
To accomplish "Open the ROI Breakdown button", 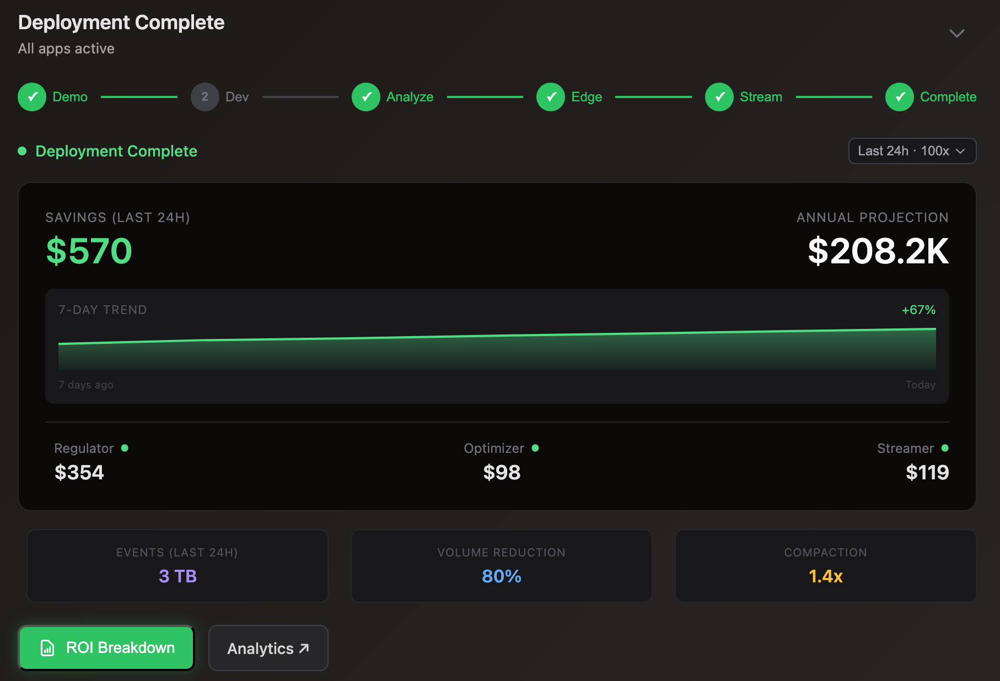I will (x=106, y=648).
